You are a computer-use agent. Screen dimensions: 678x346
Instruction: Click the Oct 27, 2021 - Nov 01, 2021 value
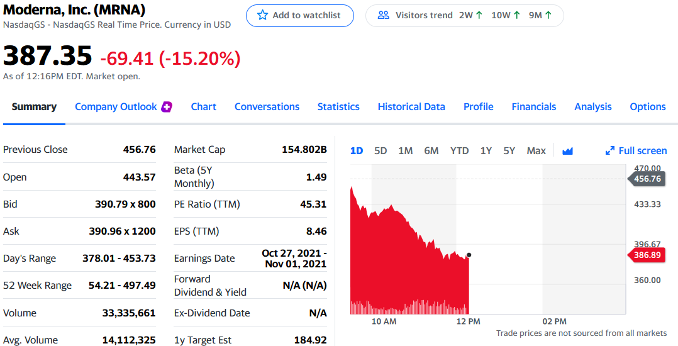pos(294,259)
